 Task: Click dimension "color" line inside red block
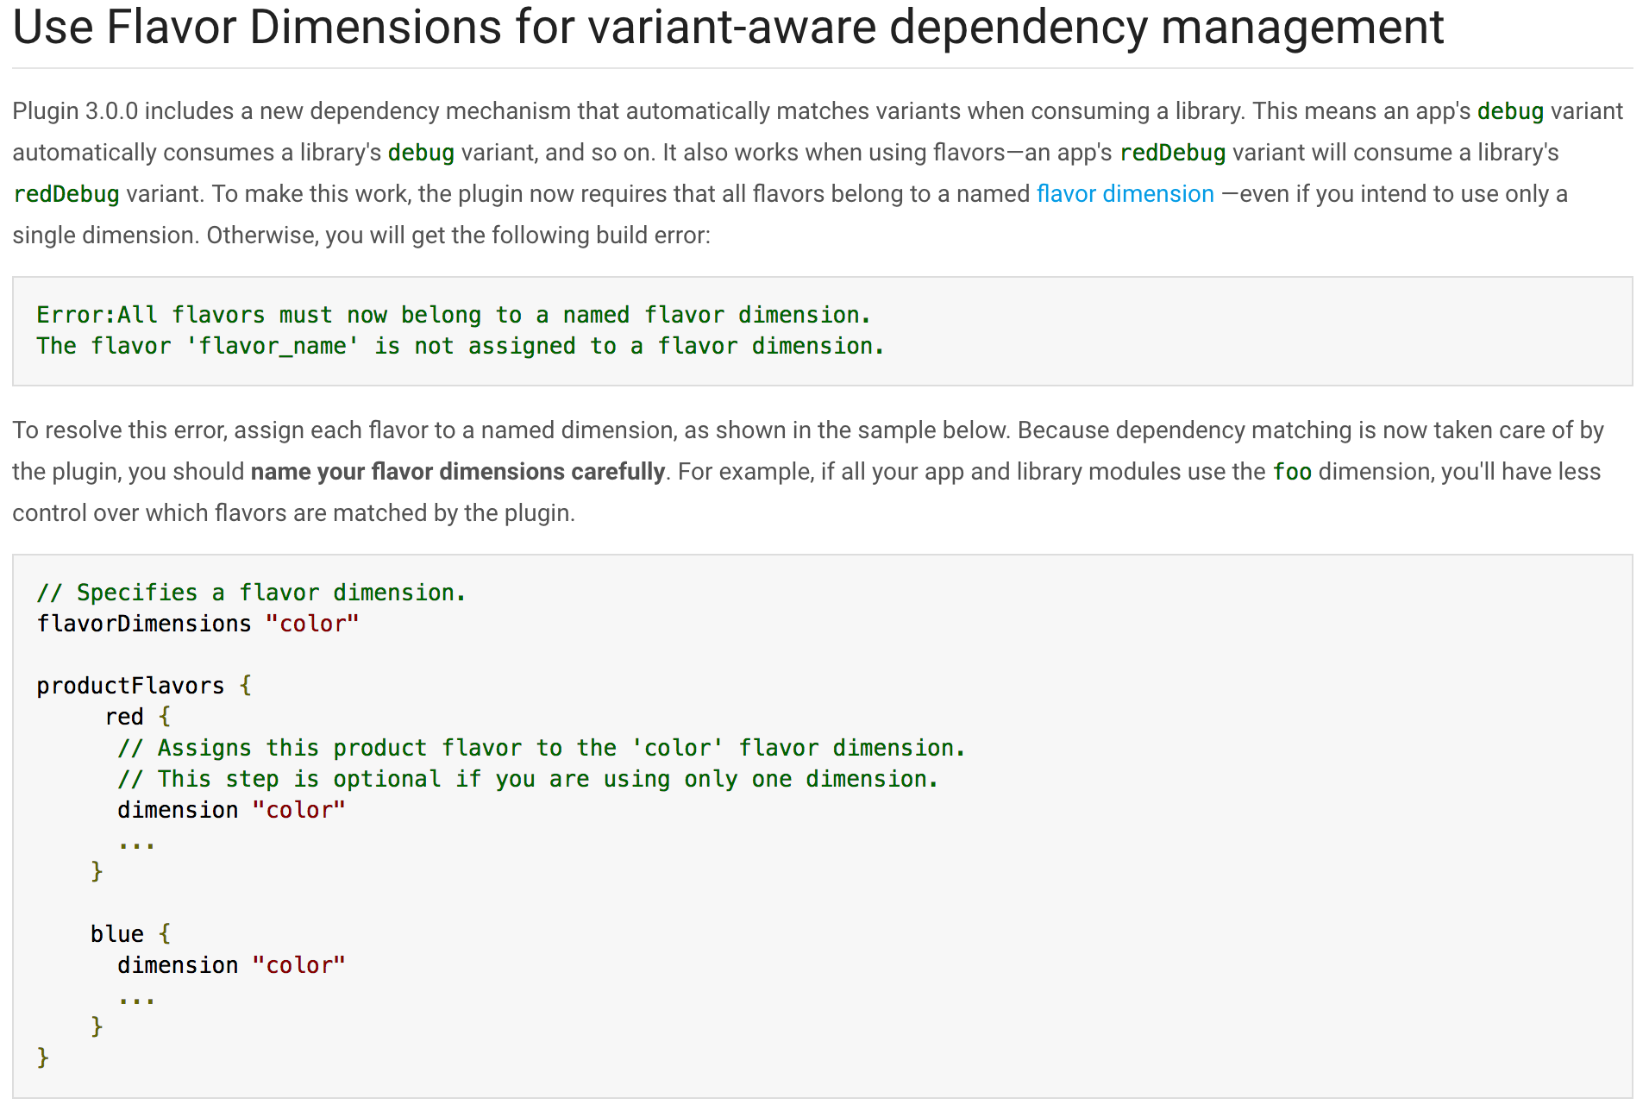pos(230,810)
